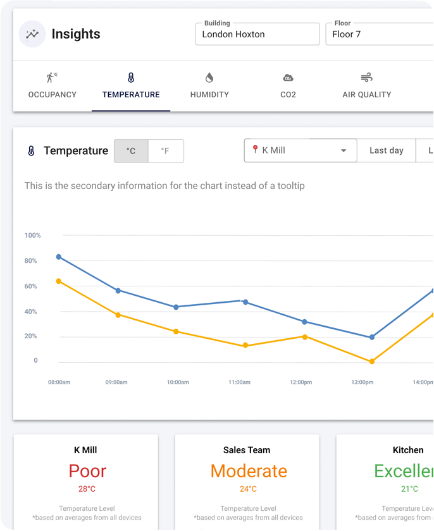Open the Floor 7 selector
The height and width of the screenshot is (531, 434).
pos(380,34)
